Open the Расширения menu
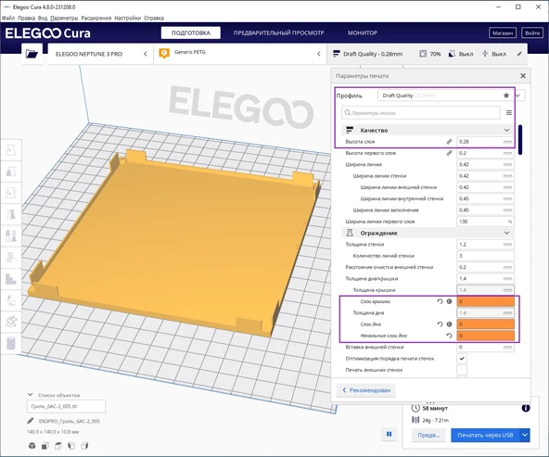This screenshot has width=549, height=457. [96, 18]
